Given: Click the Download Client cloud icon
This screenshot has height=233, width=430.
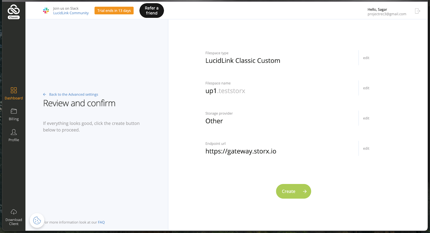Looking at the screenshot, I should point(14,212).
